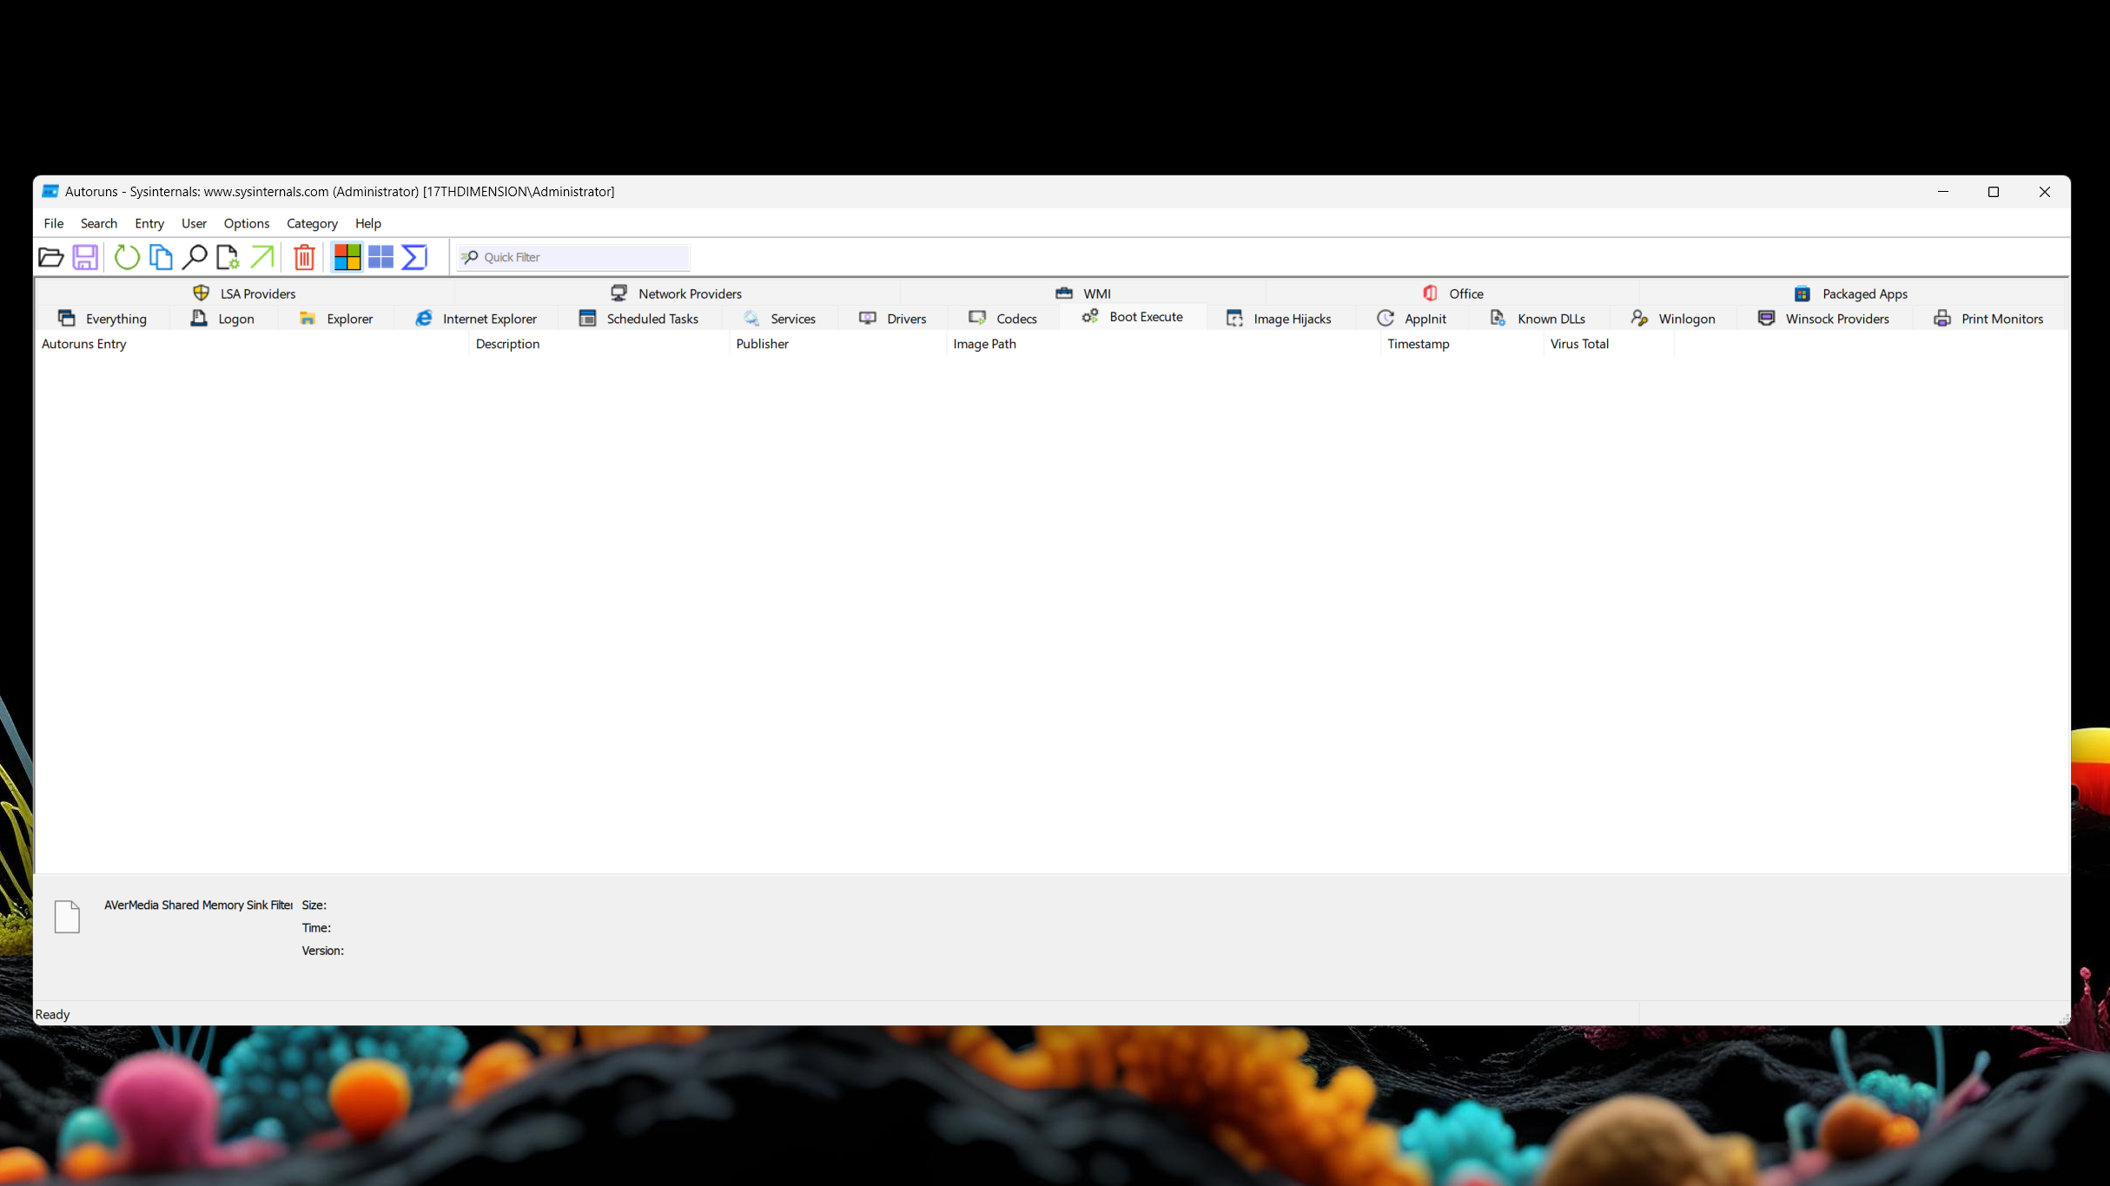Open the Help menu

pos(368,223)
